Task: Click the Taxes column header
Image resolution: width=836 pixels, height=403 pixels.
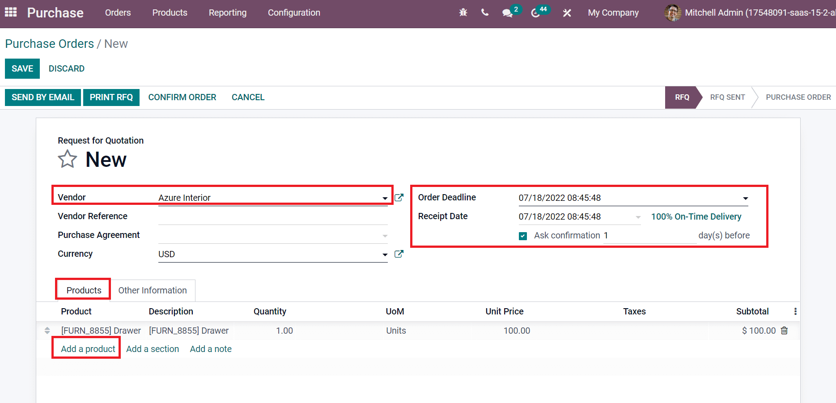Action: click(x=634, y=311)
